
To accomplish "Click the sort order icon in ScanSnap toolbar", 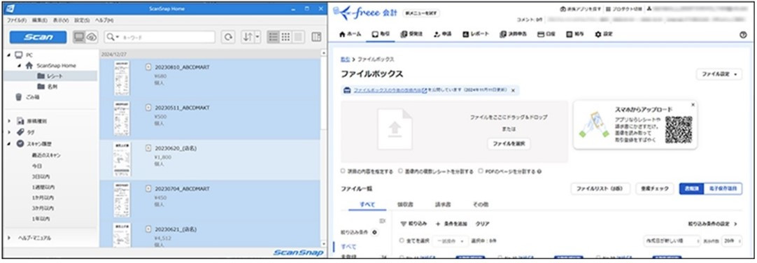I will pyautogui.click(x=248, y=37).
